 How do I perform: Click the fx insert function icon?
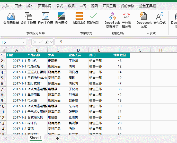(47, 42)
